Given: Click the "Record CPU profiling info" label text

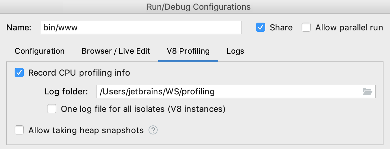Looking at the screenshot, I should [x=79, y=73].
